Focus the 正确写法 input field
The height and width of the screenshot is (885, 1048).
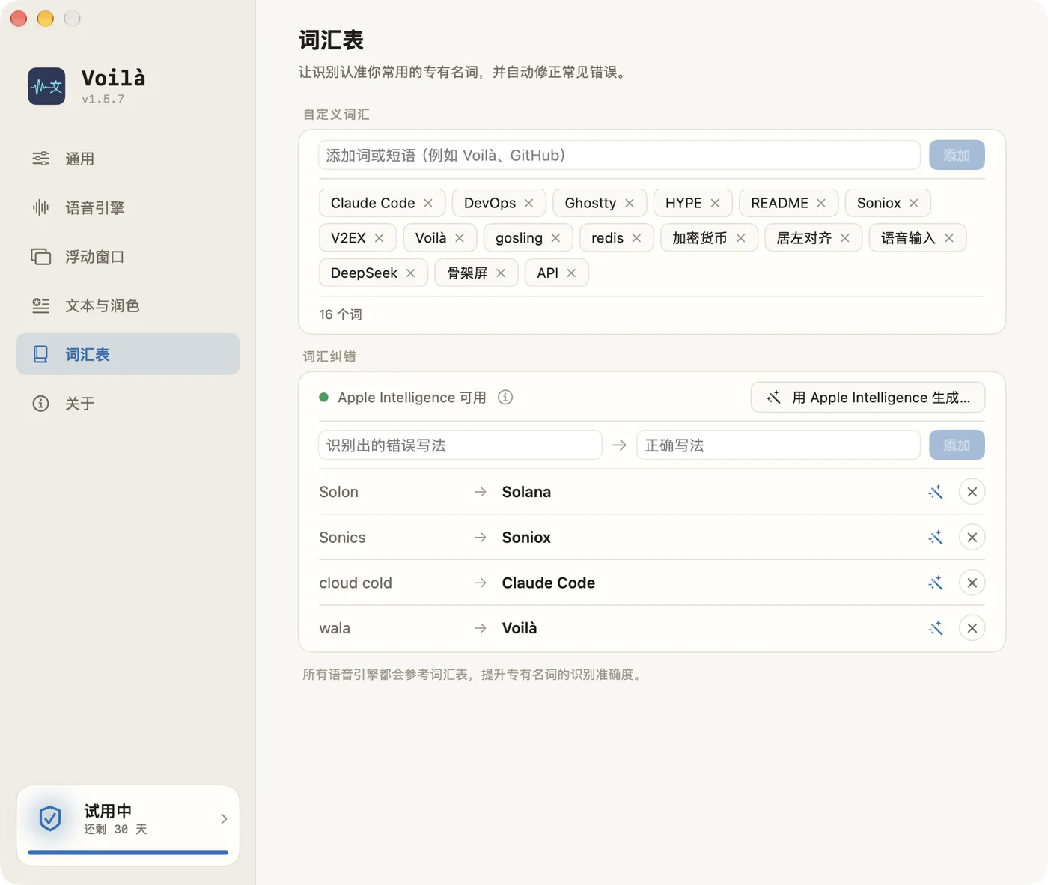[779, 445]
